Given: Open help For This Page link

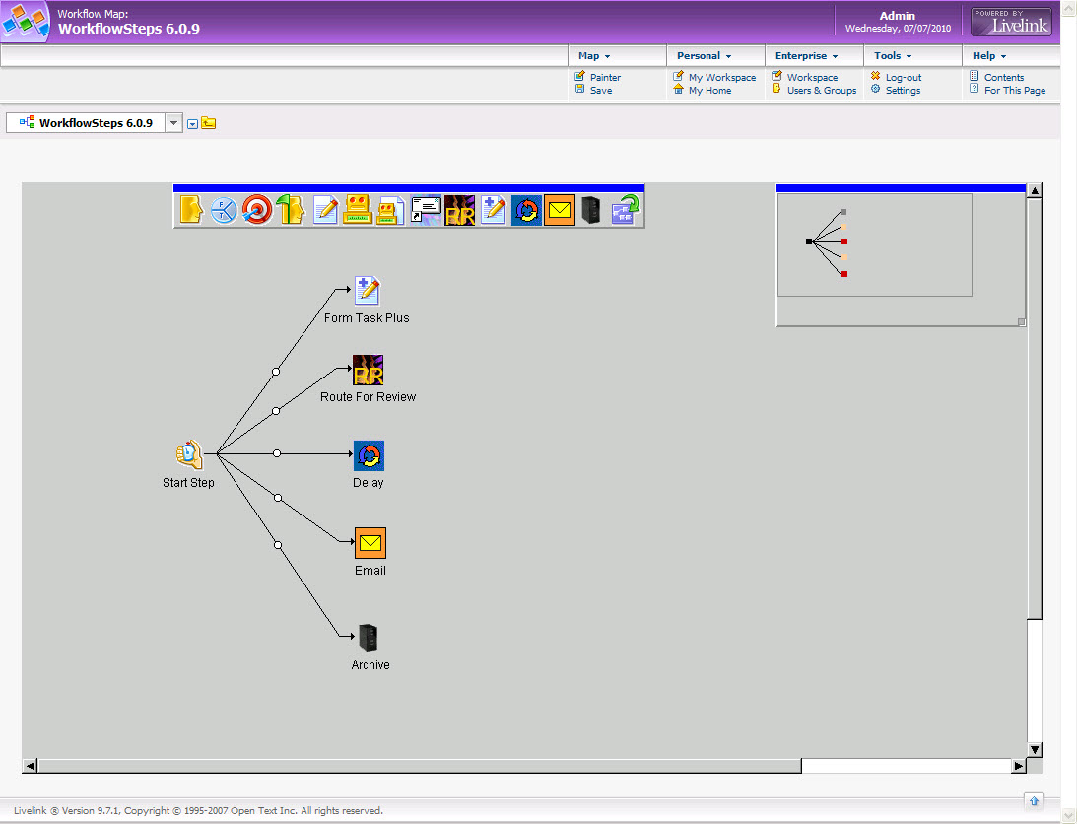Looking at the screenshot, I should pyautogui.click(x=1015, y=90).
